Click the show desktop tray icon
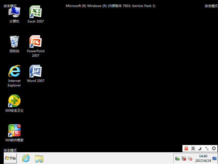Viewport: 218px width, 164px height. [x=215, y=158]
